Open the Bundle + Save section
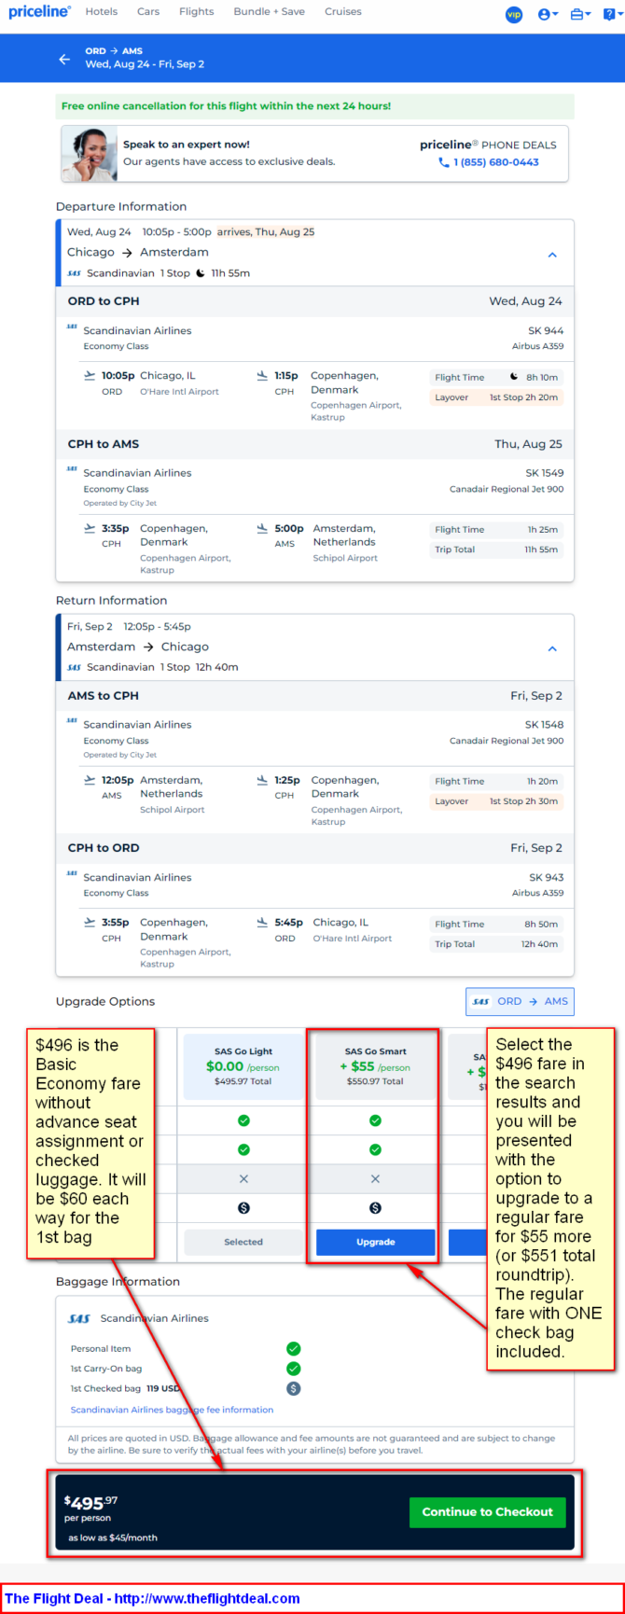This screenshot has width=625, height=1614. click(269, 12)
